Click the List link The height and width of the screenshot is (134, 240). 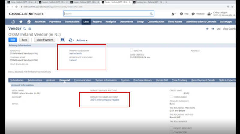pos(219,29)
